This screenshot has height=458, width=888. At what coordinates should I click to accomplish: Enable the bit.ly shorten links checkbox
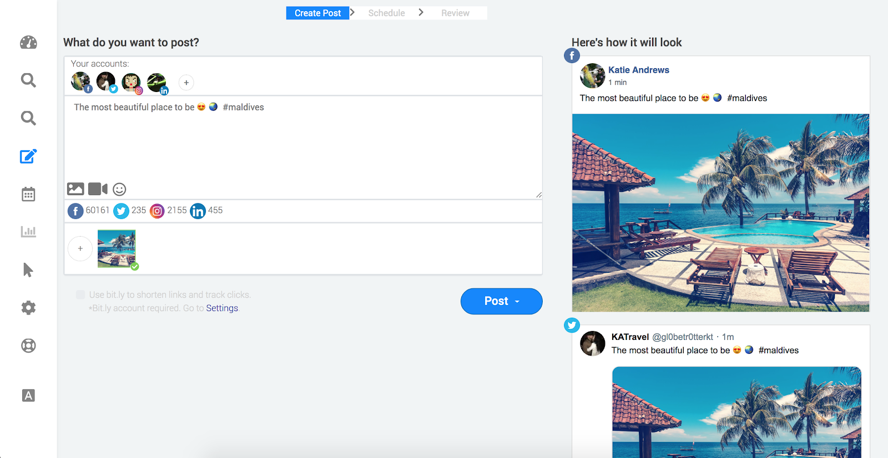pyautogui.click(x=80, y=294)
